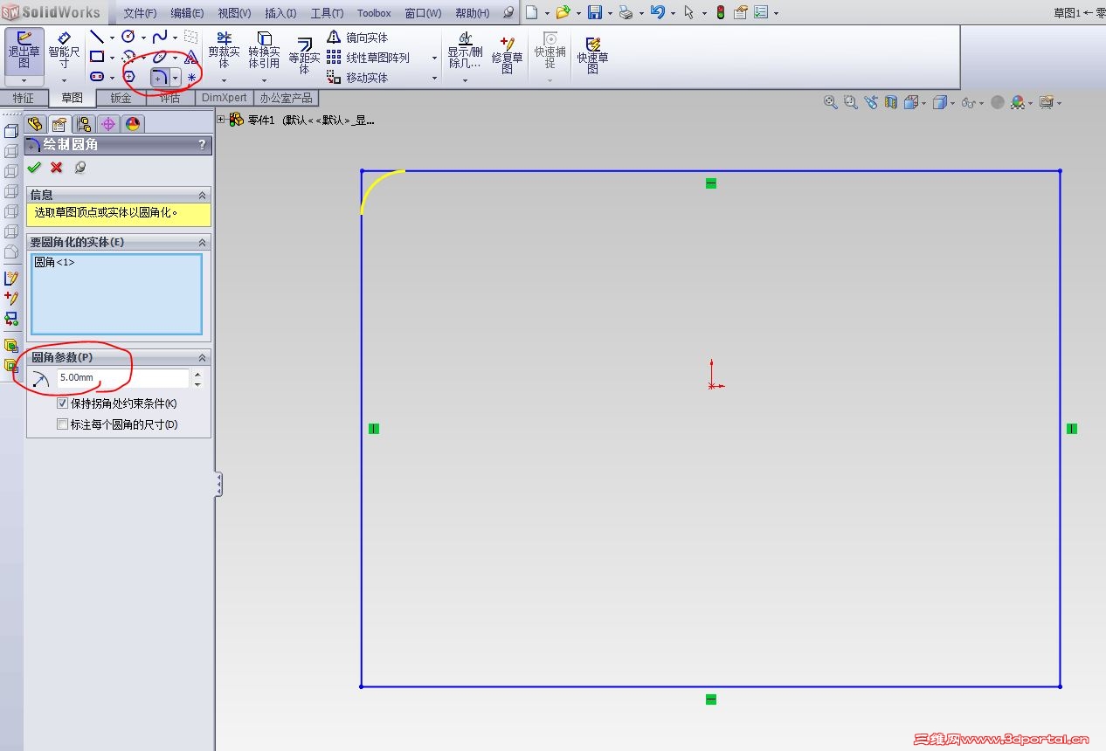Open the 帮助(H) menu

pos(473,13)
